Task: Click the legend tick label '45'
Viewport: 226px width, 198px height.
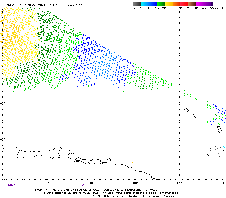Action: [x=204, y=8]
